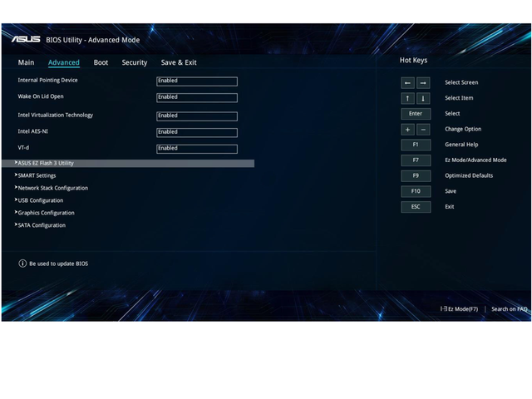
Task: Click the F1 General Help key
Action: tap(416, 145)
